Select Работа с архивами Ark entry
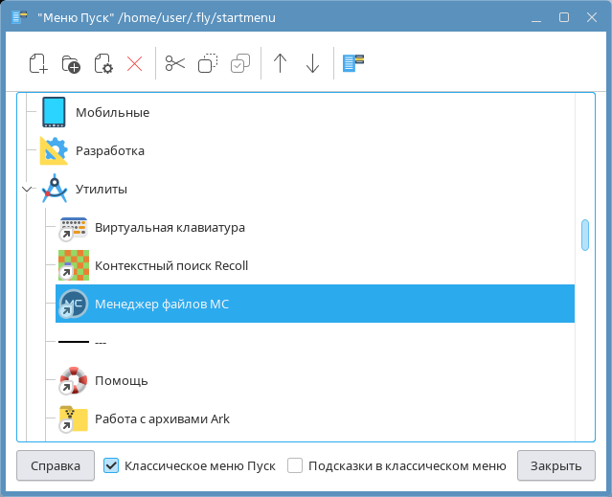The image size is (612, 497). coord(161,419)
